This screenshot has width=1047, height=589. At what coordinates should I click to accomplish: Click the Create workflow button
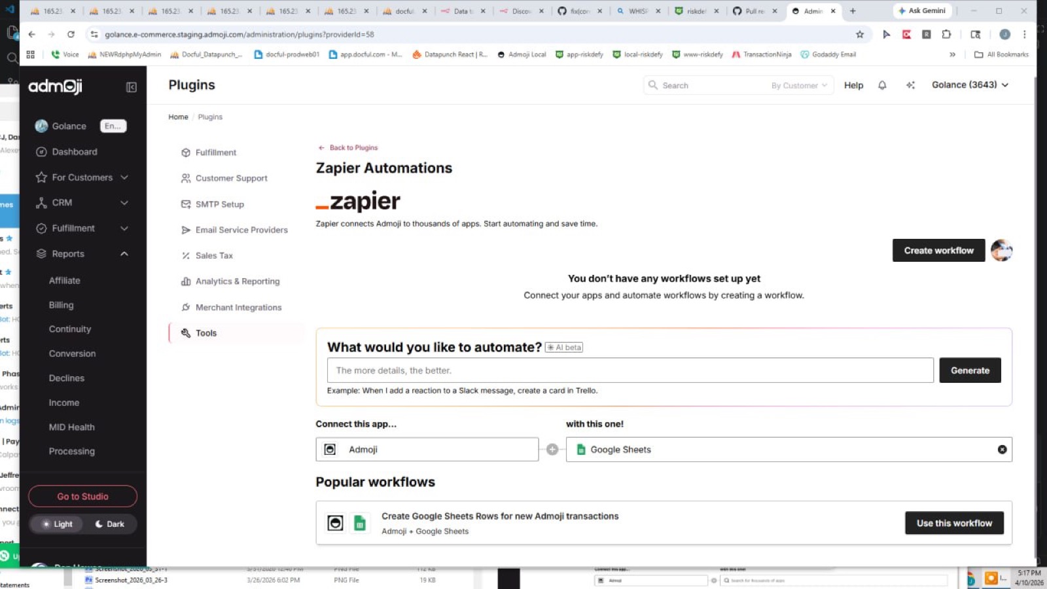coord(938,251)
